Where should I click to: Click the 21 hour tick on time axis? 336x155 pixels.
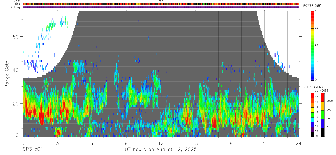pyautogui.click(x=264, y=143)
